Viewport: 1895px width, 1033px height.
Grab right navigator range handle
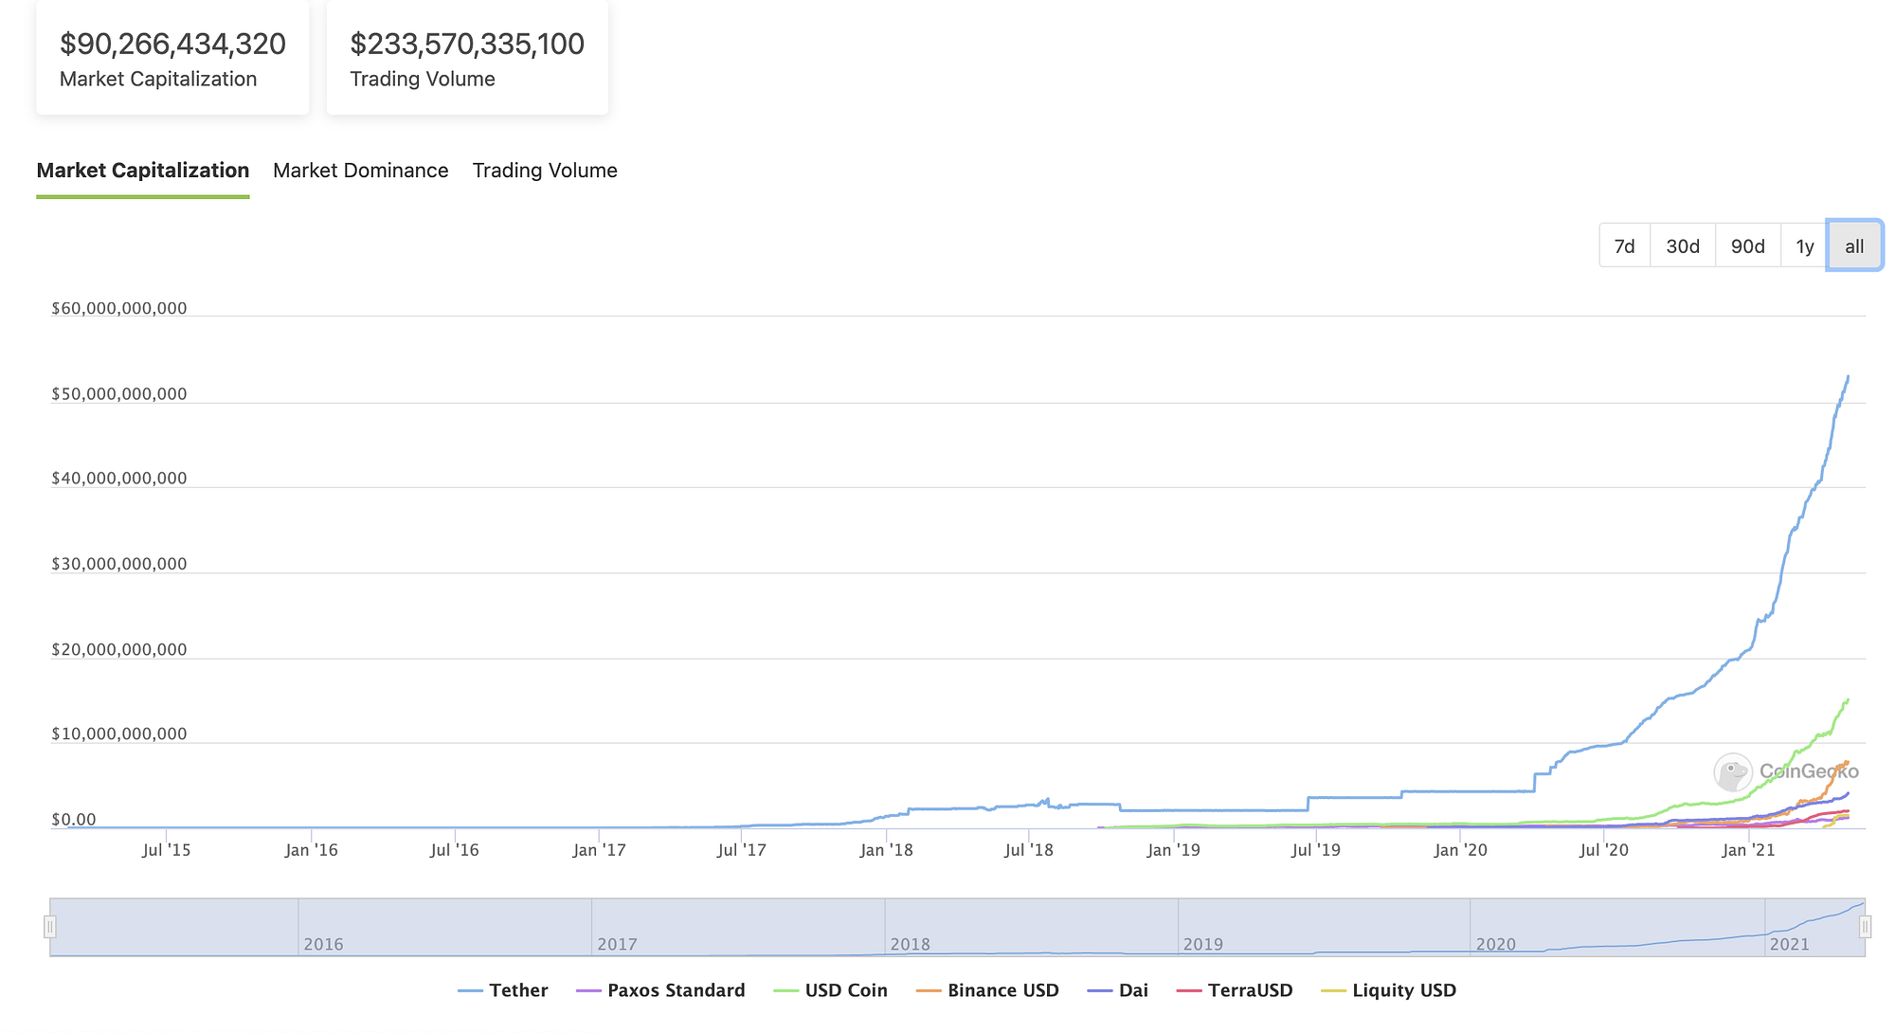click(x=1865, y=927)
